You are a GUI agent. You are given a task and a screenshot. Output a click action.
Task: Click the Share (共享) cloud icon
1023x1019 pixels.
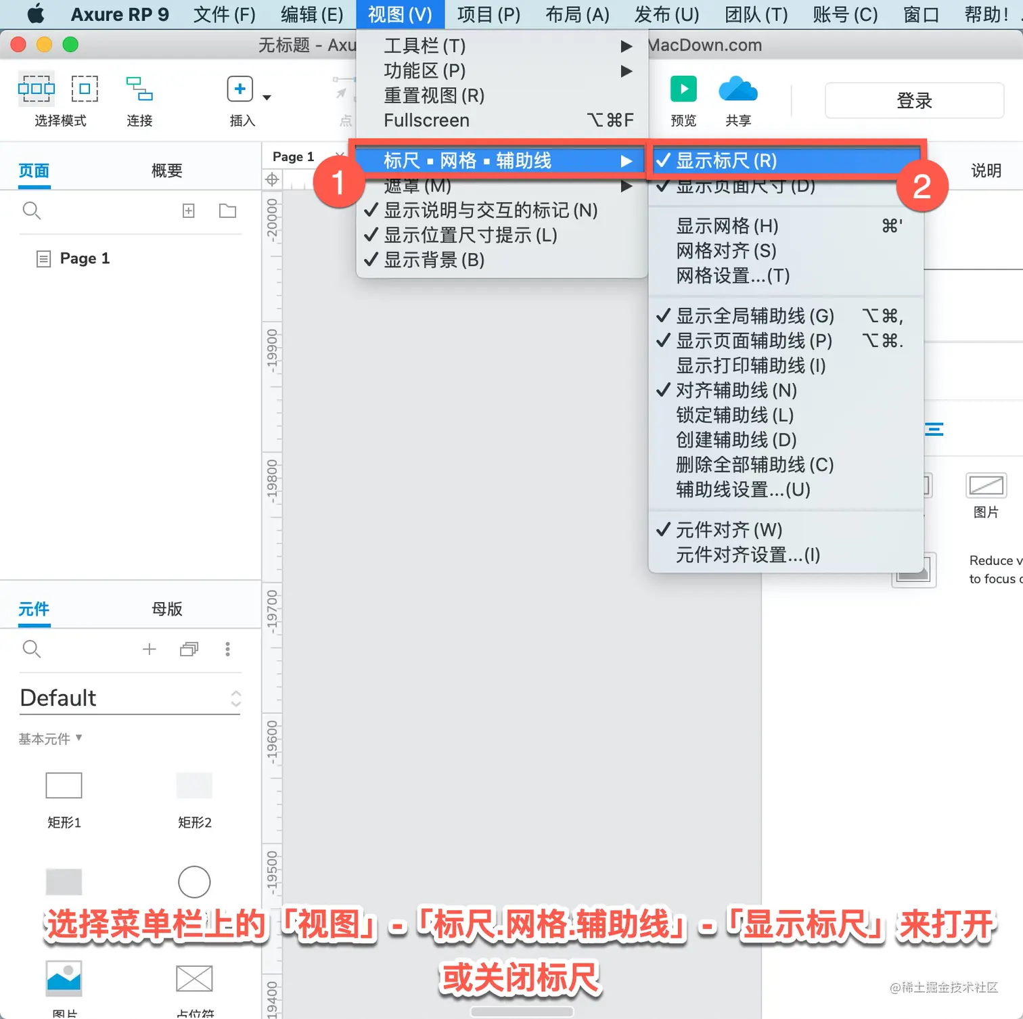pyautogui.click(x=738, y=89)
